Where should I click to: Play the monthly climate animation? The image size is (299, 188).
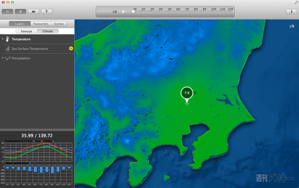tap(124, 11)
